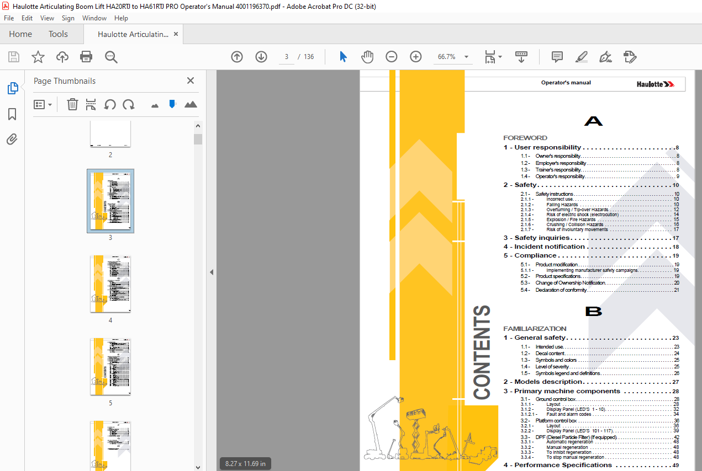Open the Bookmarks sidebar panel

[x=12, y=114]
